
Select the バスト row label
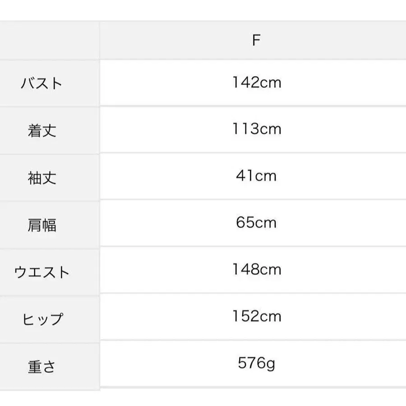tap(42, 83)
